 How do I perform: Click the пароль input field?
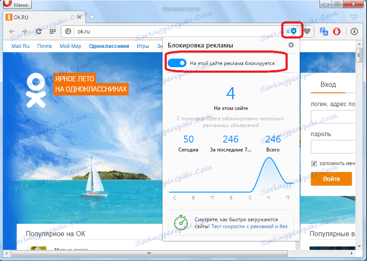tap(333, 146)
